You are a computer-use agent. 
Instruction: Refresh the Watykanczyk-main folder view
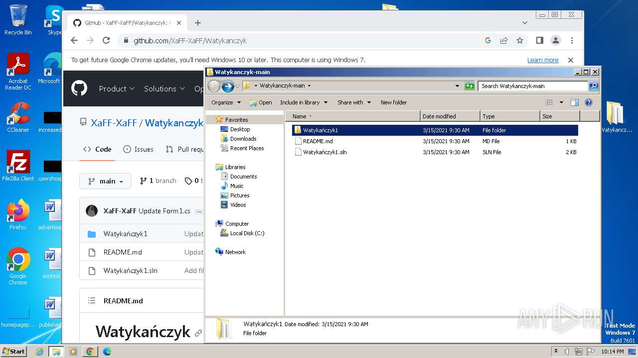470,86
